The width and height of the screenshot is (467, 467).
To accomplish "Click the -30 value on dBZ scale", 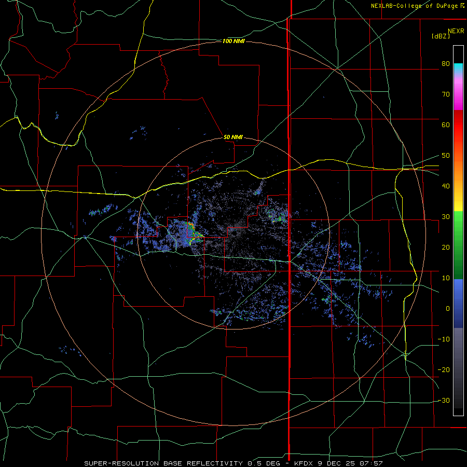I will (x=444, y=401).
